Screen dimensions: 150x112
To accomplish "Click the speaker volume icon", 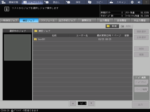I will pos(139,2).
